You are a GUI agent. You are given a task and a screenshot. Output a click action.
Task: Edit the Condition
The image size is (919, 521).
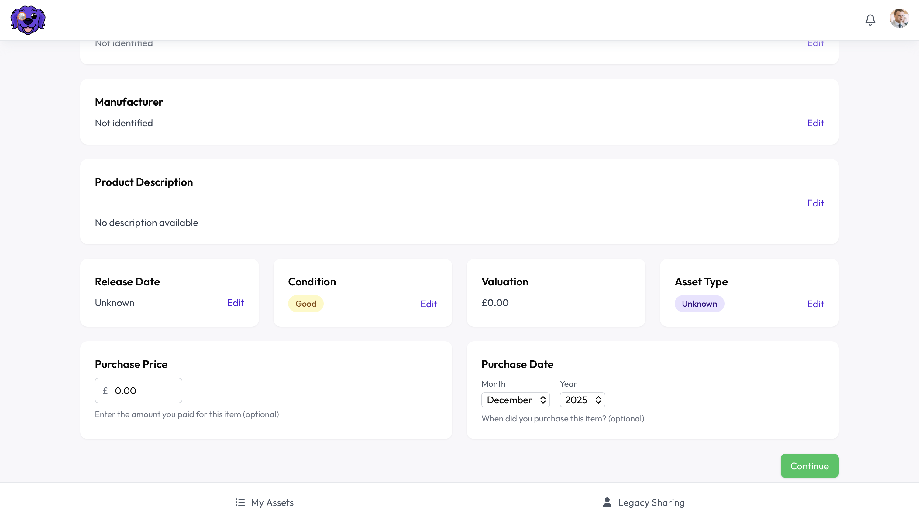coord(429,303)
